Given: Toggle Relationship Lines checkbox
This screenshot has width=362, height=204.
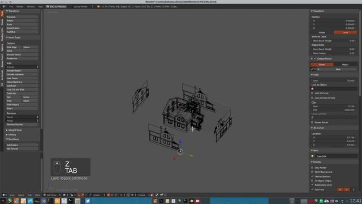Looking at the screenshot, I should coord(312,185).
